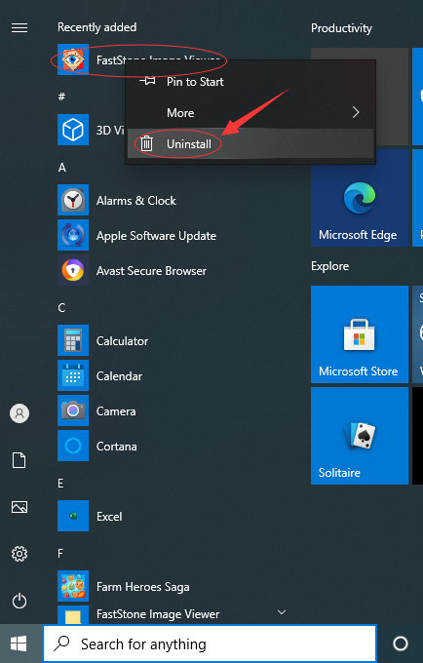The image size is (423, 663).
Task: Open the user account icon
Action: [x=19, y=413]
